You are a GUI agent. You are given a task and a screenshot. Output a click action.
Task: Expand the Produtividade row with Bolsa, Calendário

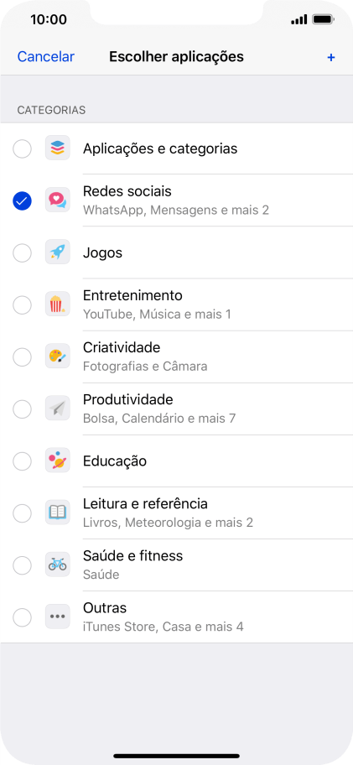(176, 409)
